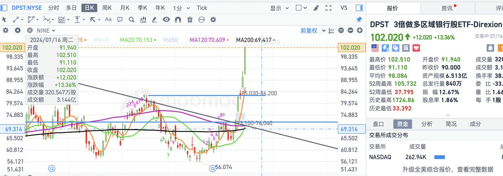Screen dimensions: 503x176
Task: Switch to 分时 intraday chart
Action: coord(54,8)
